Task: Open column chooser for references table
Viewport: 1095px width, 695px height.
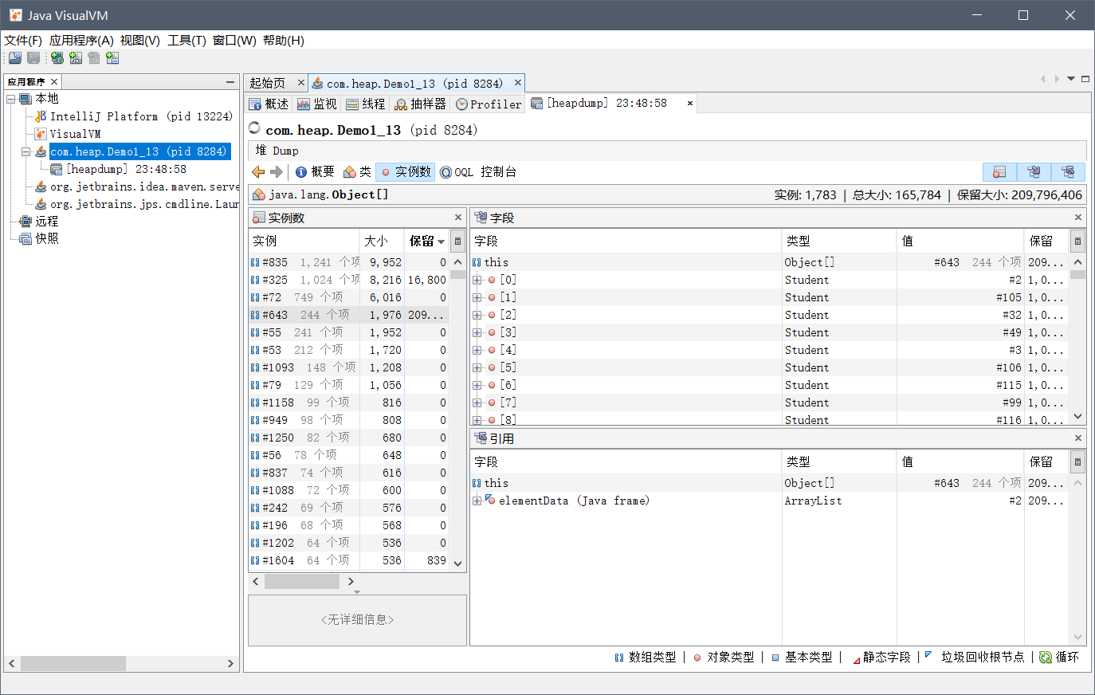Action: pyautogui.click(x=1077, y=461)
